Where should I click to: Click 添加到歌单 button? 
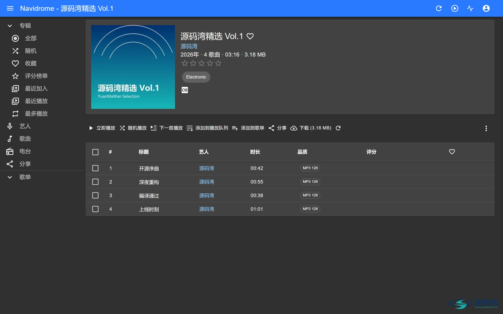[248, 128]
